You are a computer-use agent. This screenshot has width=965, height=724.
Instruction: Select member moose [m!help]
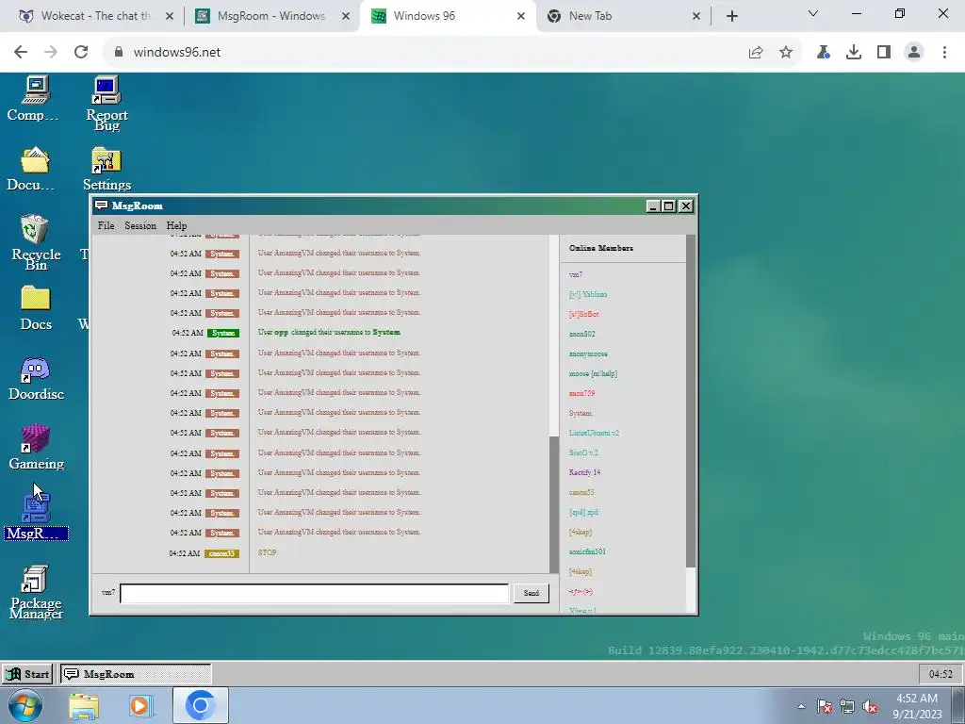(x=593, y=373)
